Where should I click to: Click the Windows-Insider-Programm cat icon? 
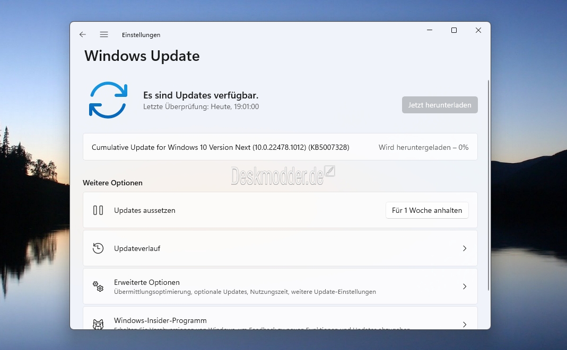(98, 324)
